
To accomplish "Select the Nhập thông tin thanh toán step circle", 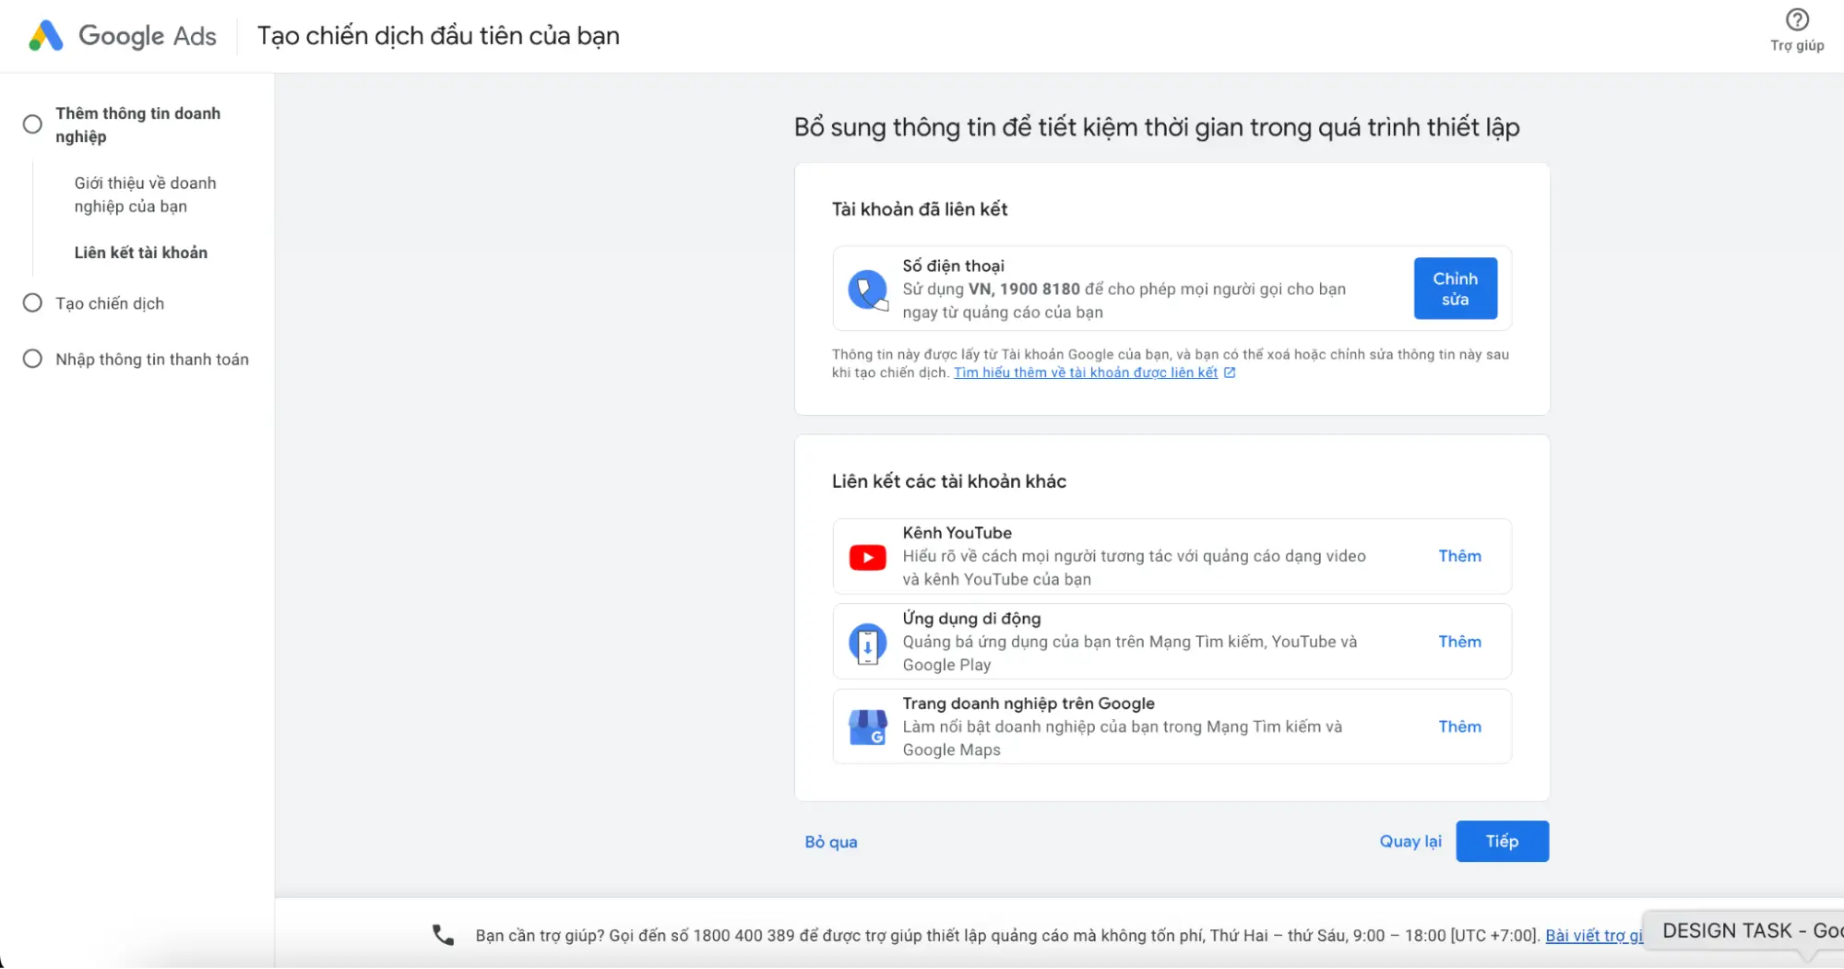I will tap(32, 359).
